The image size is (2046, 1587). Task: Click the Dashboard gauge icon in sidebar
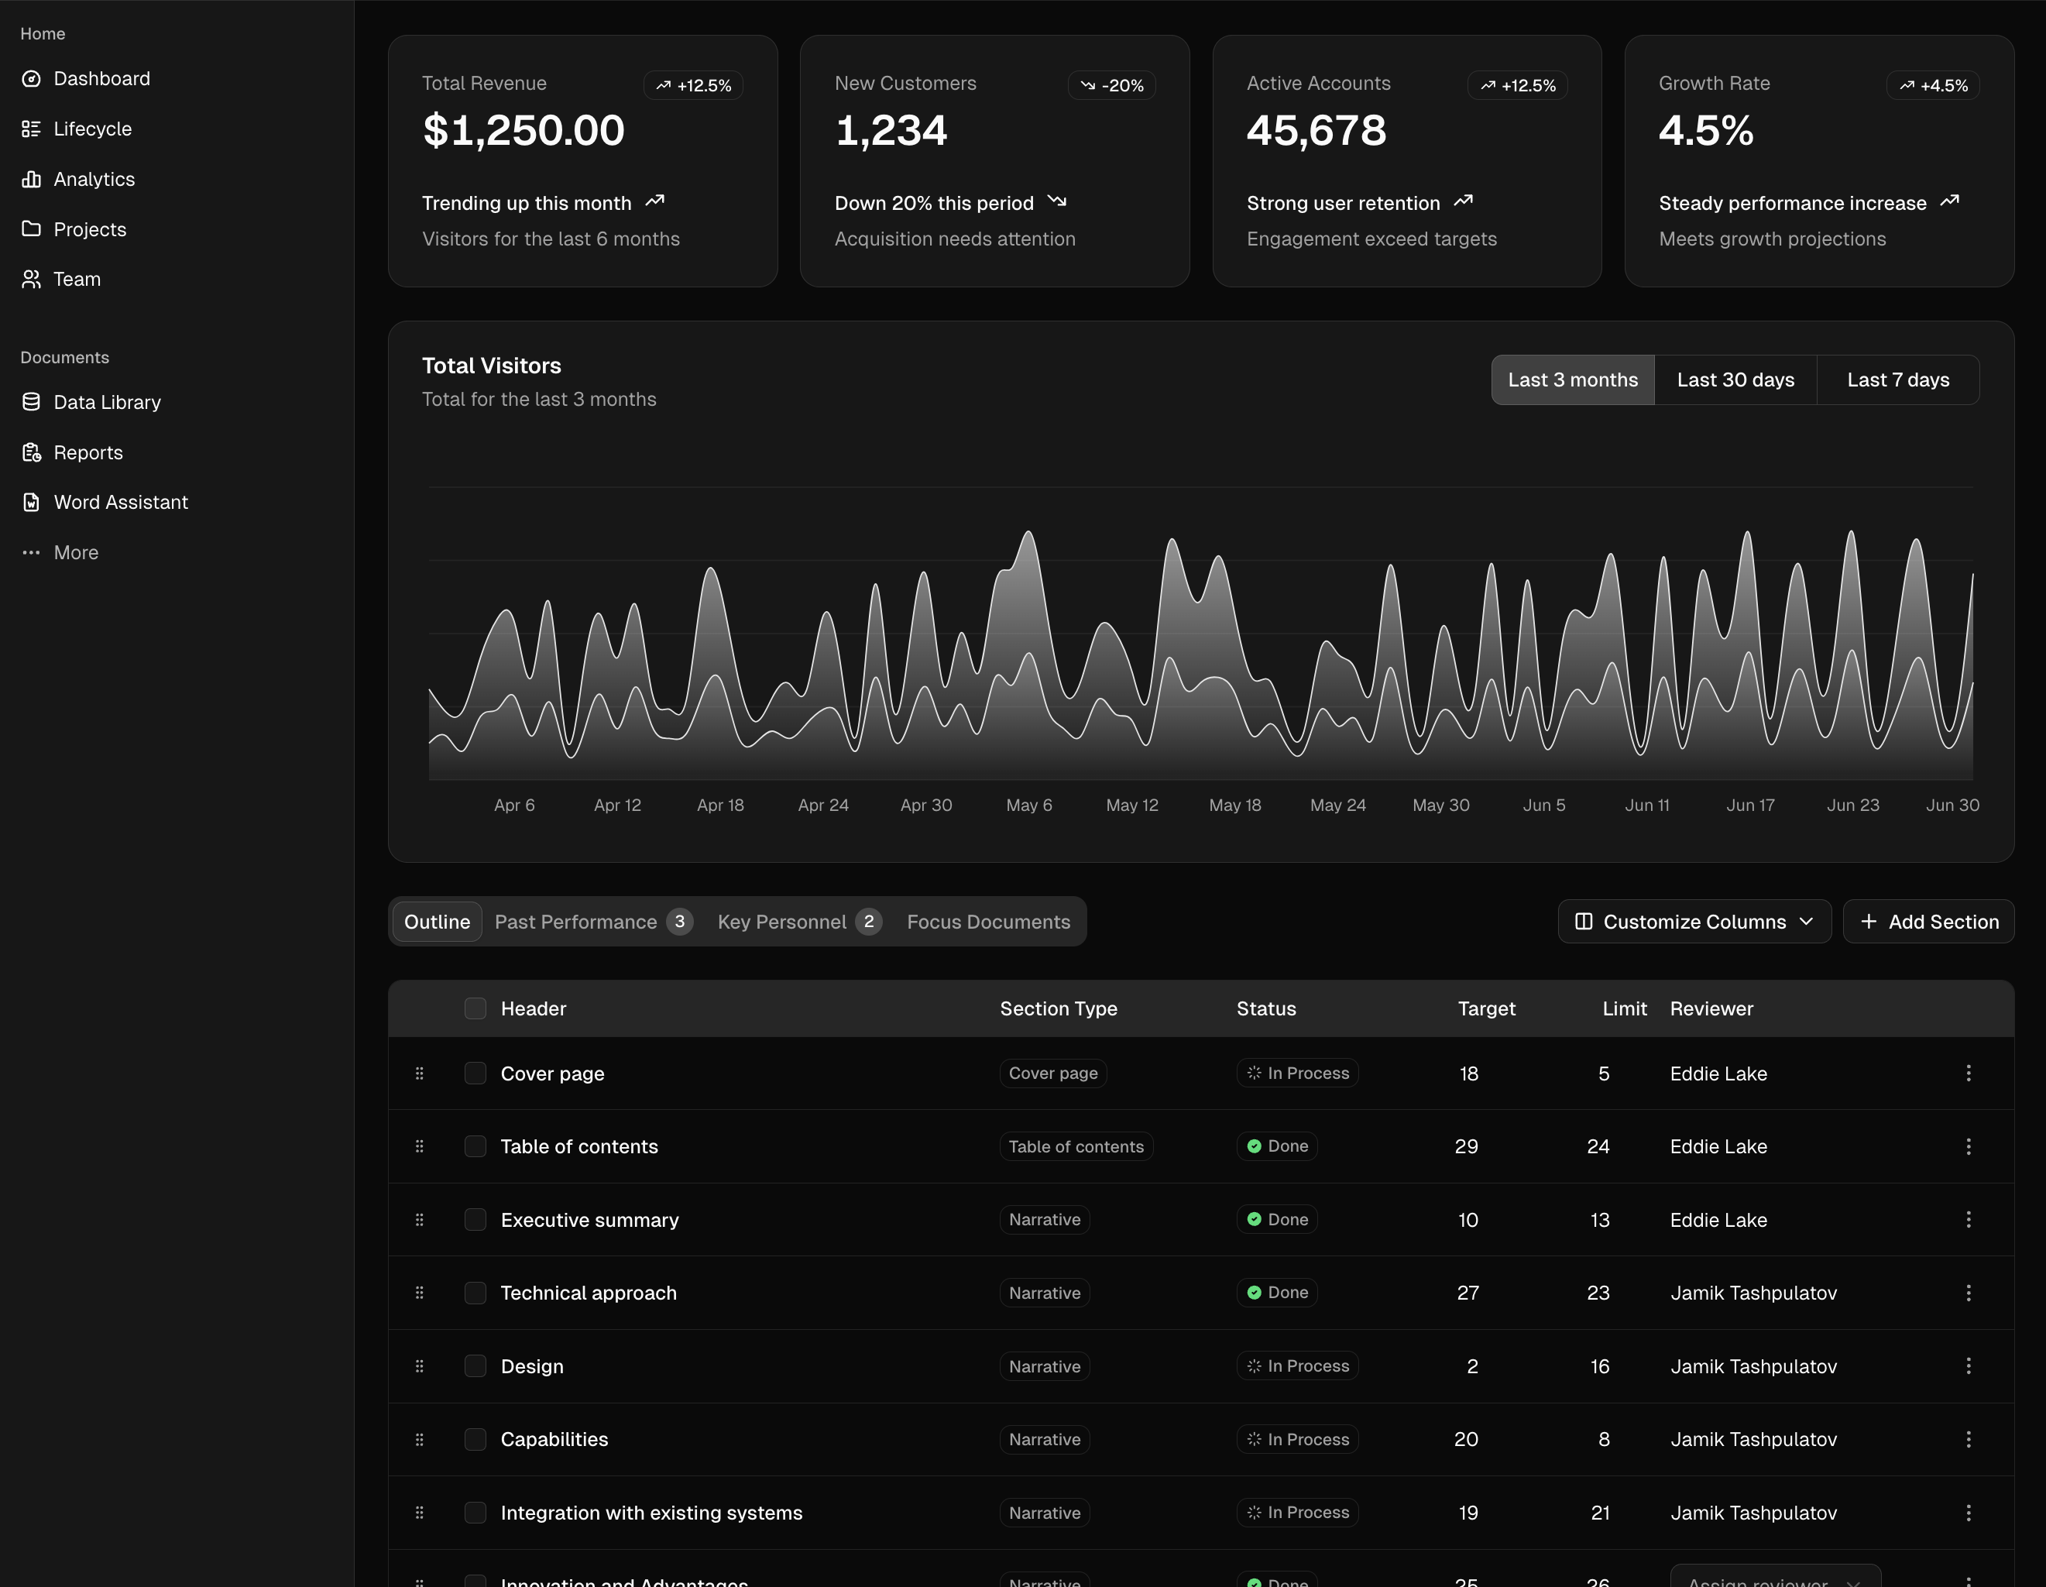[31, 79]
